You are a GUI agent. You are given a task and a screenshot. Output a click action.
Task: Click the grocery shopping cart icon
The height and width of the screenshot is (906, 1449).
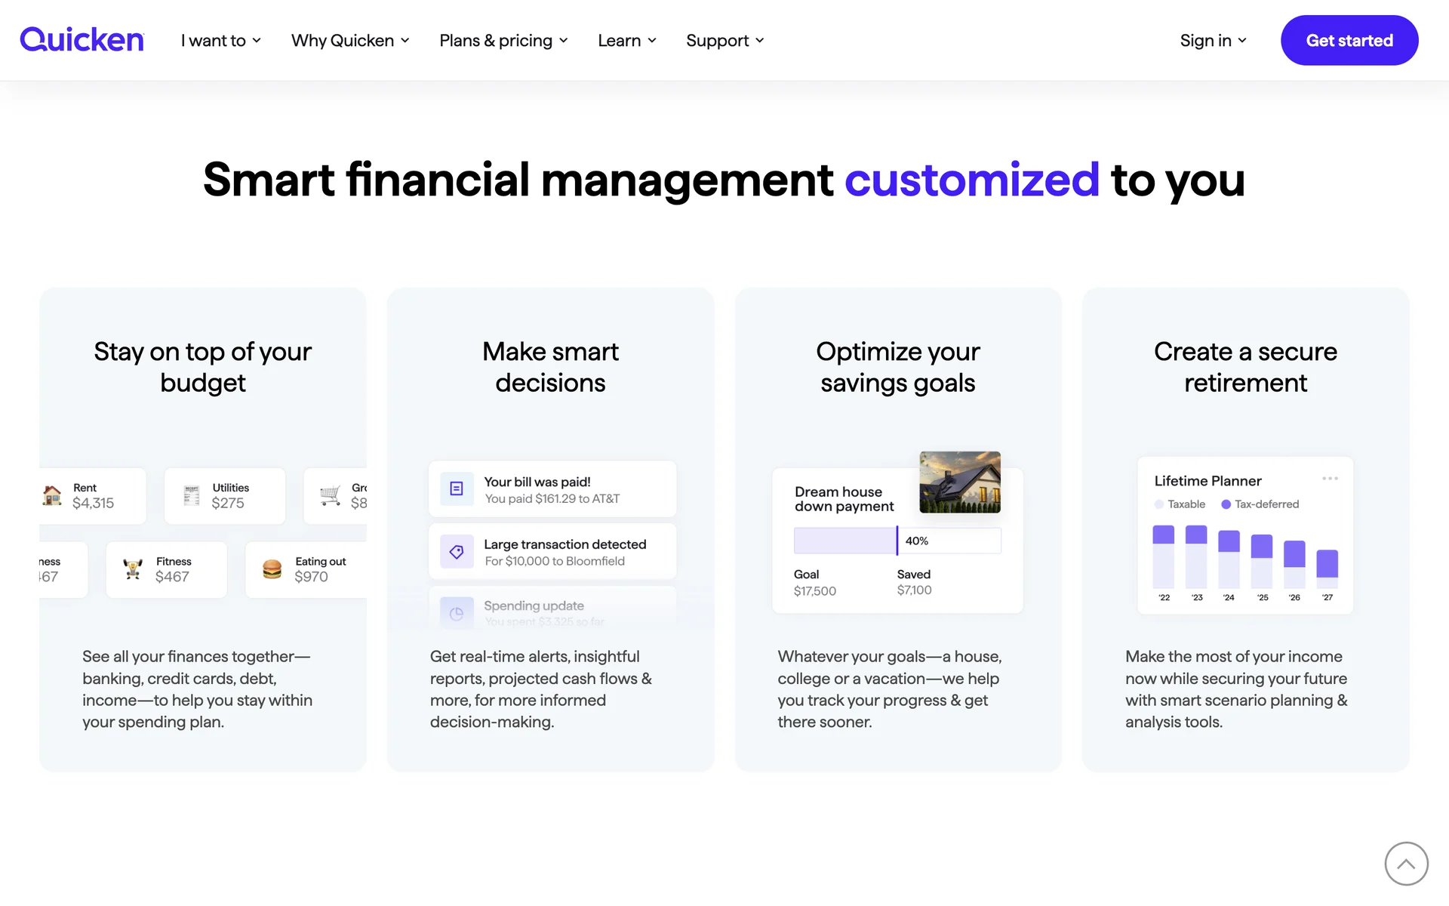point(331,495)
